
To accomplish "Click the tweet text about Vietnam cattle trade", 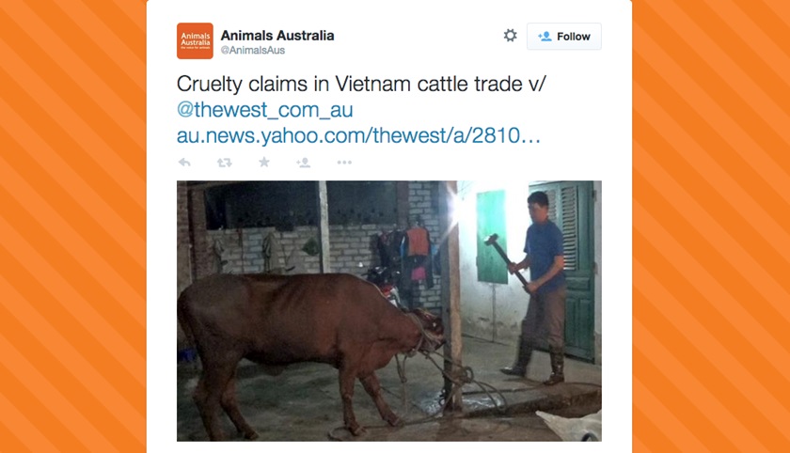I will 361,84.
